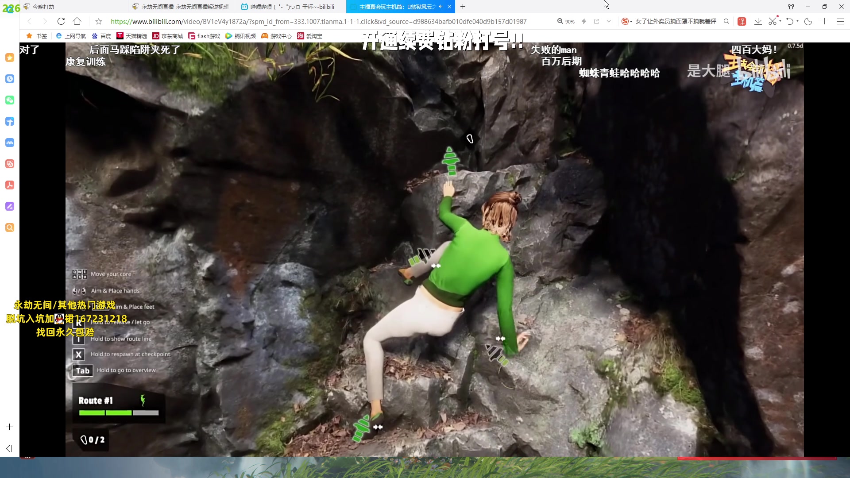Click the plus icon in toolbar

(824, 21)
